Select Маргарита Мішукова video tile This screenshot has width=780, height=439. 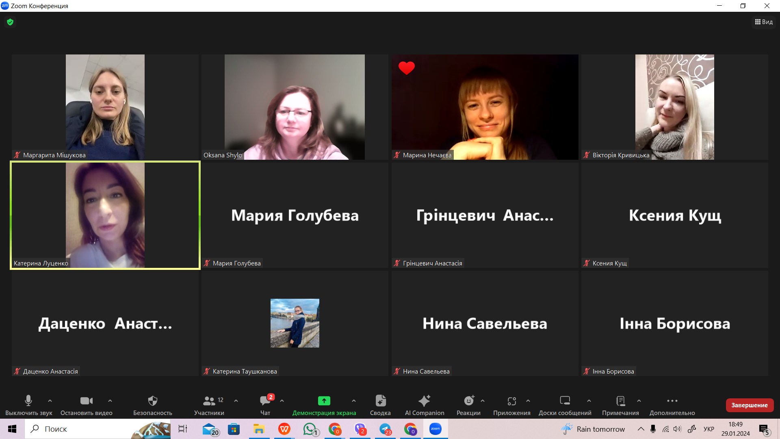tap(105, 107)
